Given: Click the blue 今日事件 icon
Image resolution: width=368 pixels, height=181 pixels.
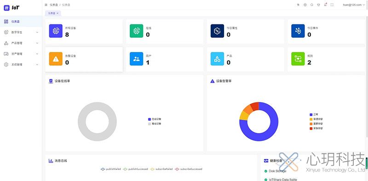Looking at the screenshot, I should coord(298,31).
